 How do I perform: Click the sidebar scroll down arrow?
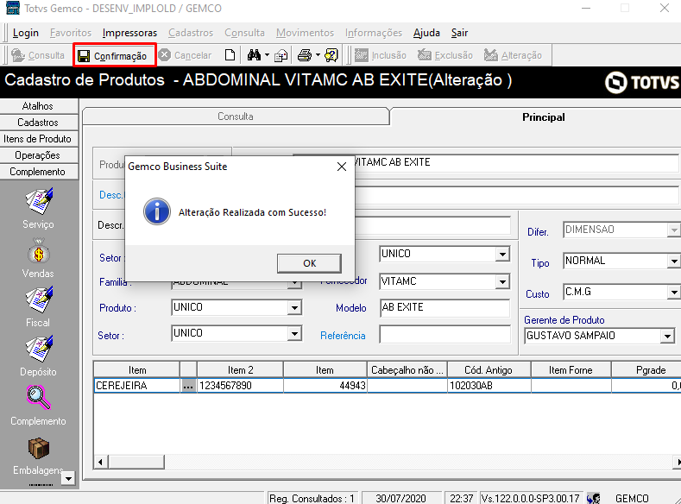coord(68,478)
